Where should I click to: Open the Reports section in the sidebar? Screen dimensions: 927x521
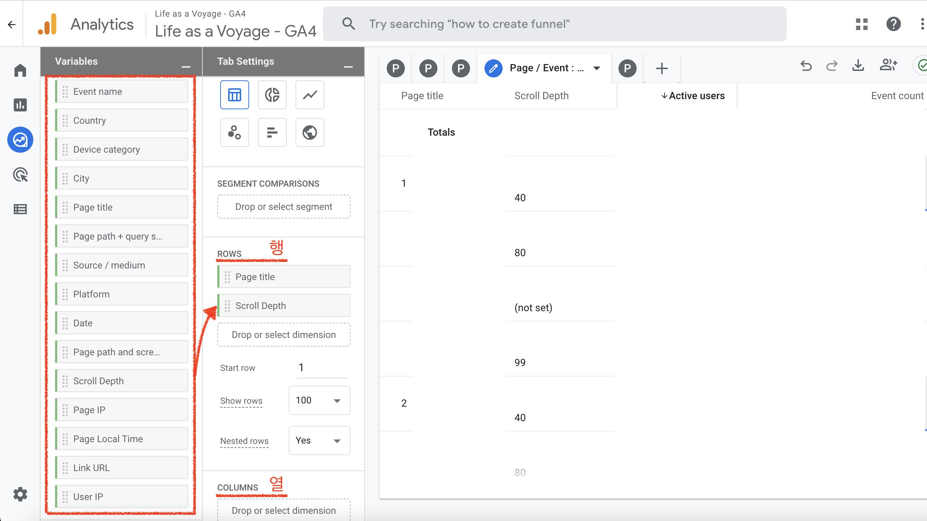pos(20,105)
